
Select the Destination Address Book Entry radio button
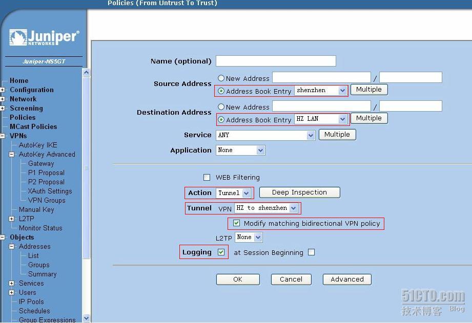(x=221, y=119)
